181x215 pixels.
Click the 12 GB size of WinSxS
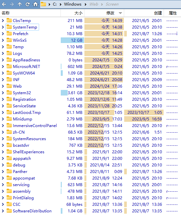[77, 40]
